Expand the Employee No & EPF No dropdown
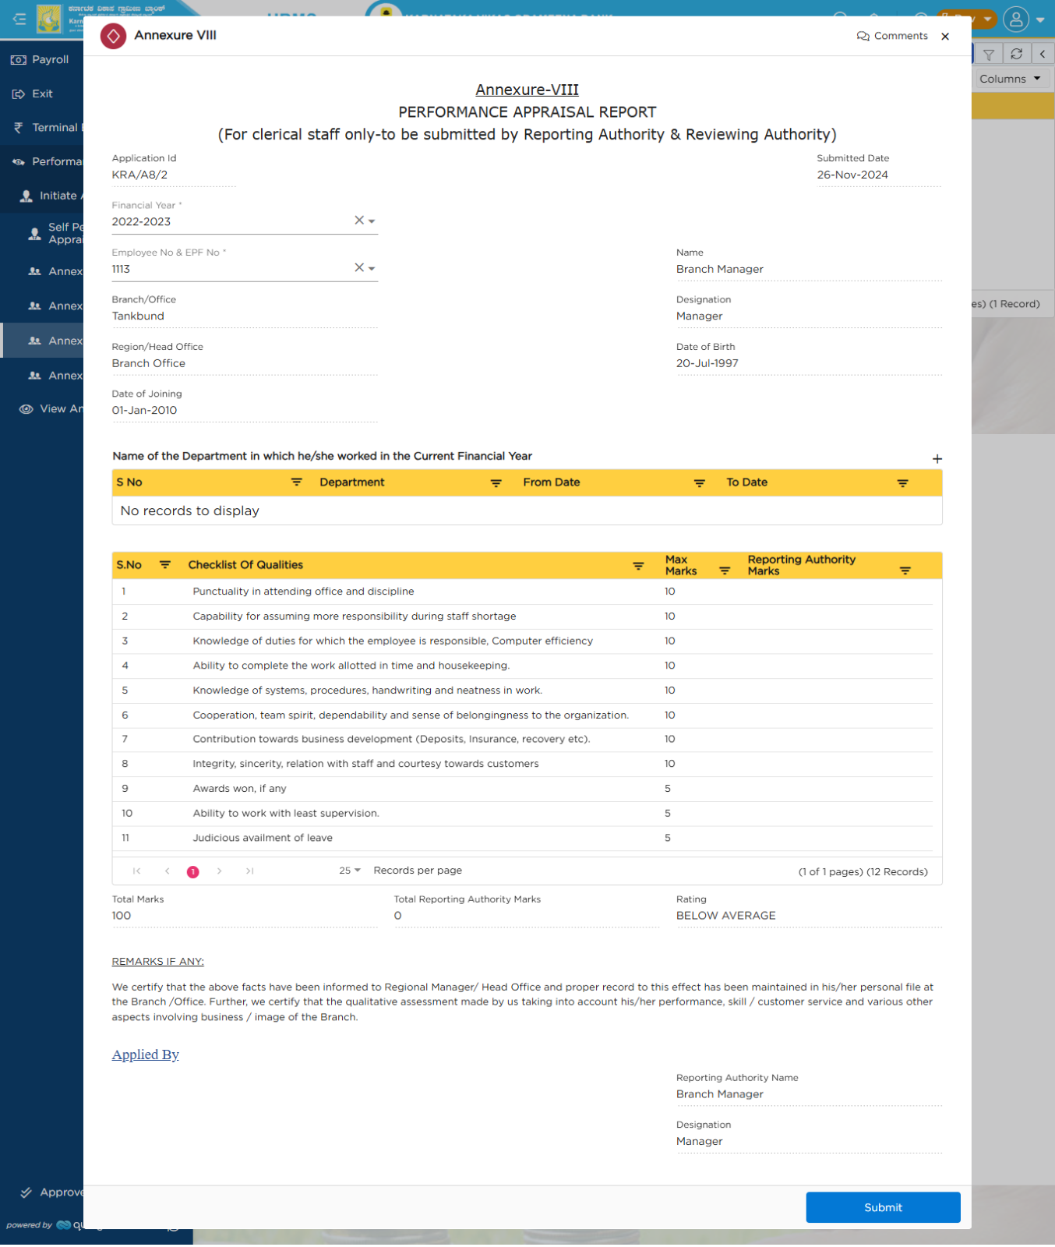Screen dimensions: 1055x1247 (372, 268)
